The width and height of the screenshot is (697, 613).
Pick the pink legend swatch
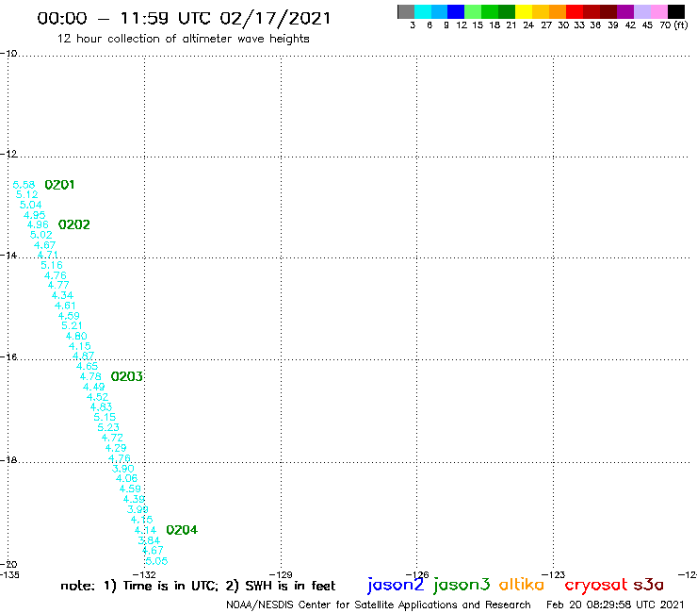click(658, 11)
